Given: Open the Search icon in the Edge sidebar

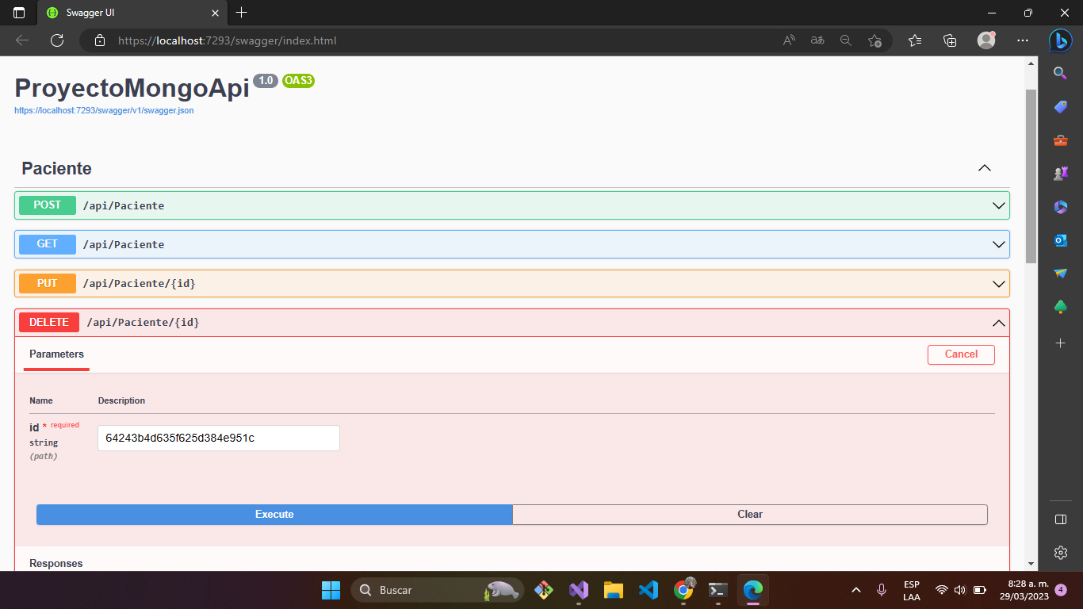Looking at the screenshot, I should 1060,73.
